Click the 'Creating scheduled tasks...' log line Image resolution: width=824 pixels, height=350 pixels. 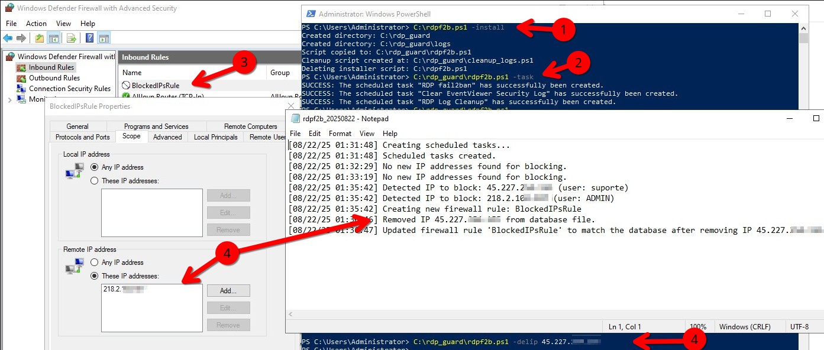(399, 145)
